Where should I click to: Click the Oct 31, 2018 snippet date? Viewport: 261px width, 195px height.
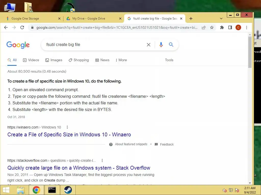tap(16, 117)
